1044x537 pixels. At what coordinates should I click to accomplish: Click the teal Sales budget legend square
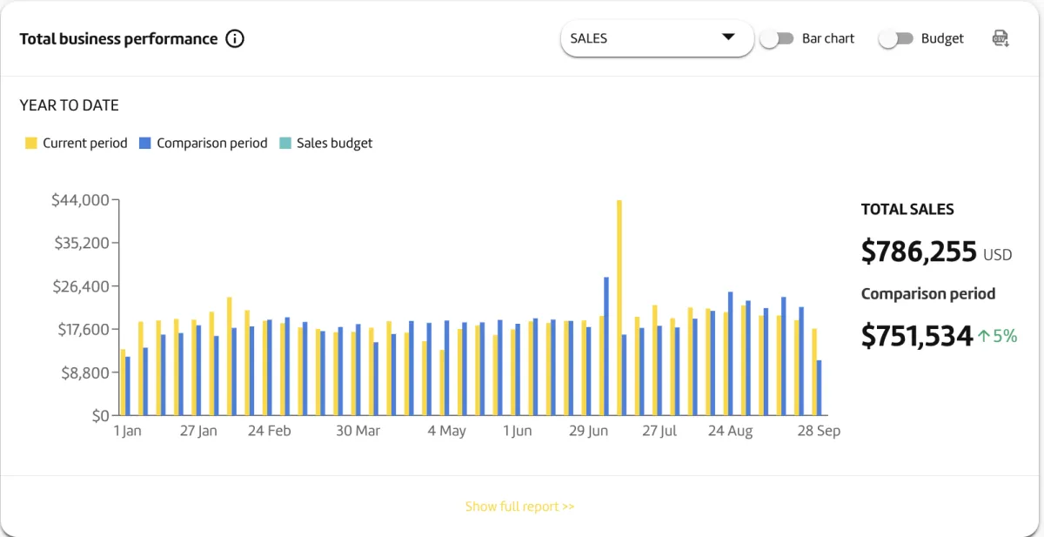[x=285, y=143]
